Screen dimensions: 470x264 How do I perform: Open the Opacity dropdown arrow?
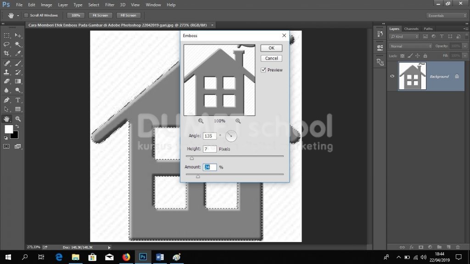pyautogui.click(x=465, y=46)
